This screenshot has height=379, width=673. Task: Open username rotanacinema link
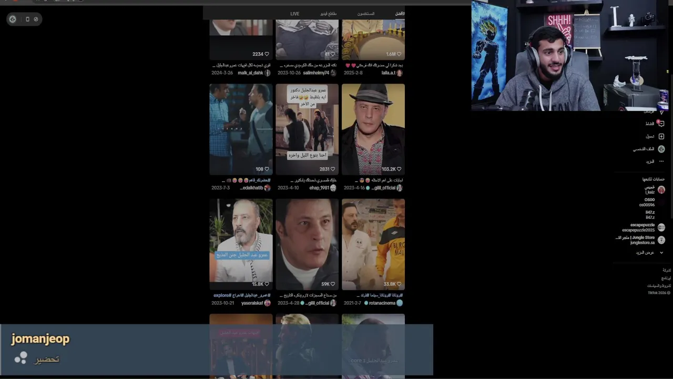(382, 303)
